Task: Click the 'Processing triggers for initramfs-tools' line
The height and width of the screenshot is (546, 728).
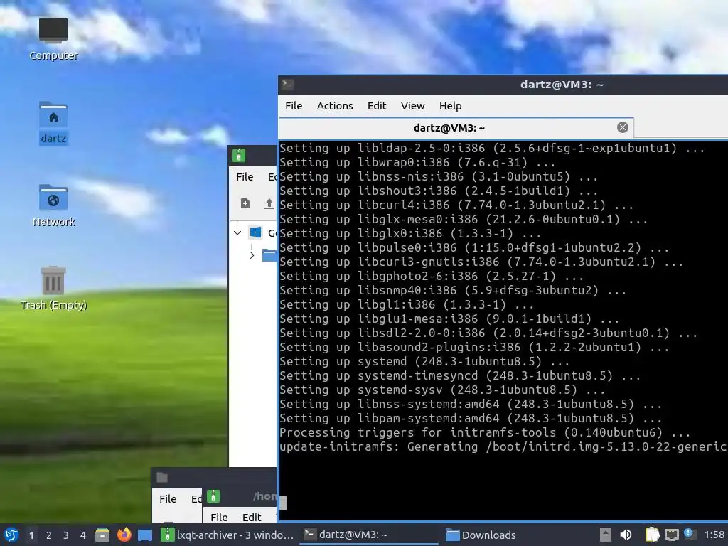Action: 485,432
